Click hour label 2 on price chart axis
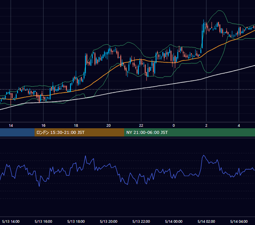The image size is (255, 225). pos(206,126)
